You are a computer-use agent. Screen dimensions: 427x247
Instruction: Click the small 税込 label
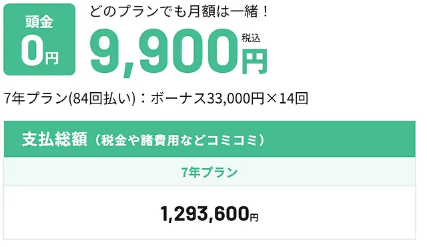251,38
